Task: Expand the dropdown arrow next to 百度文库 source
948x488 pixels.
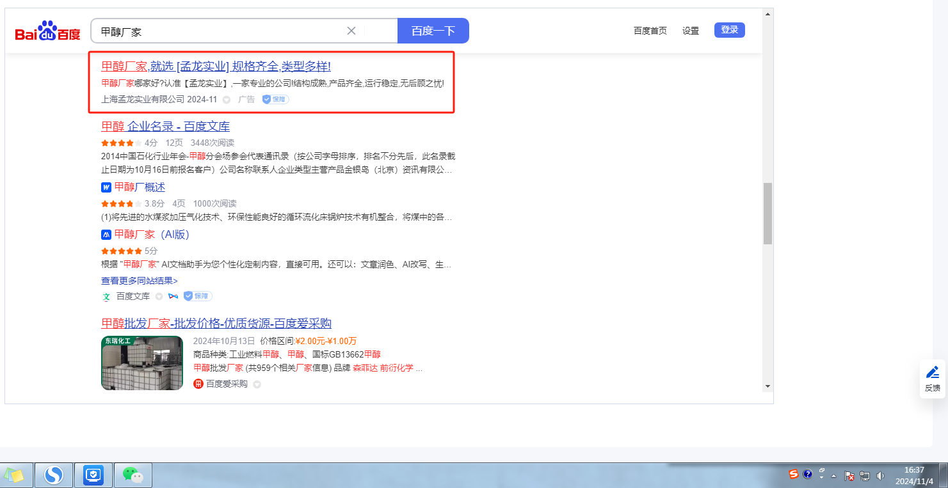Action: tap(159, 297)
